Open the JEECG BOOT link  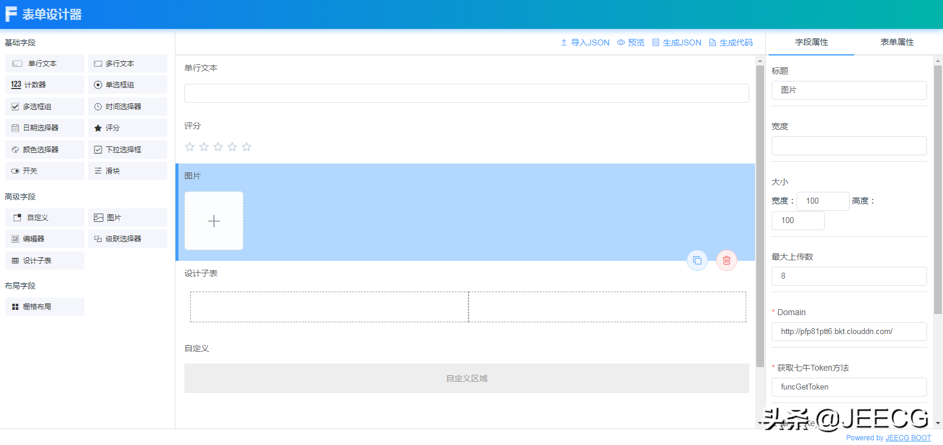pos(908,438)
